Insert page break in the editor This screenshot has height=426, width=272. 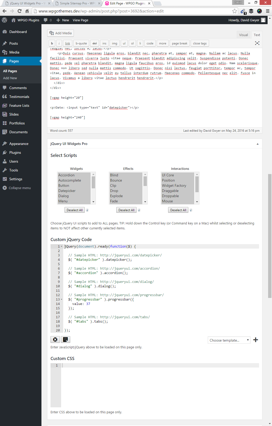(x=180, y=43)
